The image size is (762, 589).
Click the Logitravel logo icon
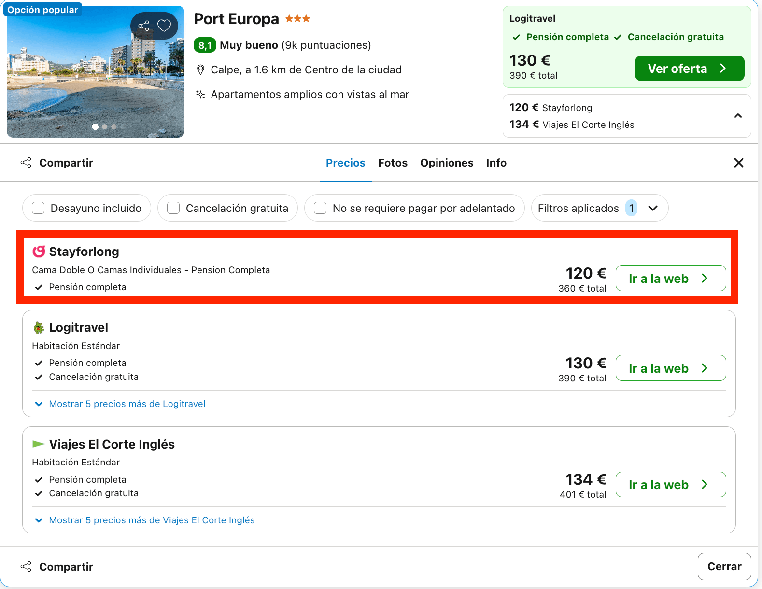click(39, 328)
